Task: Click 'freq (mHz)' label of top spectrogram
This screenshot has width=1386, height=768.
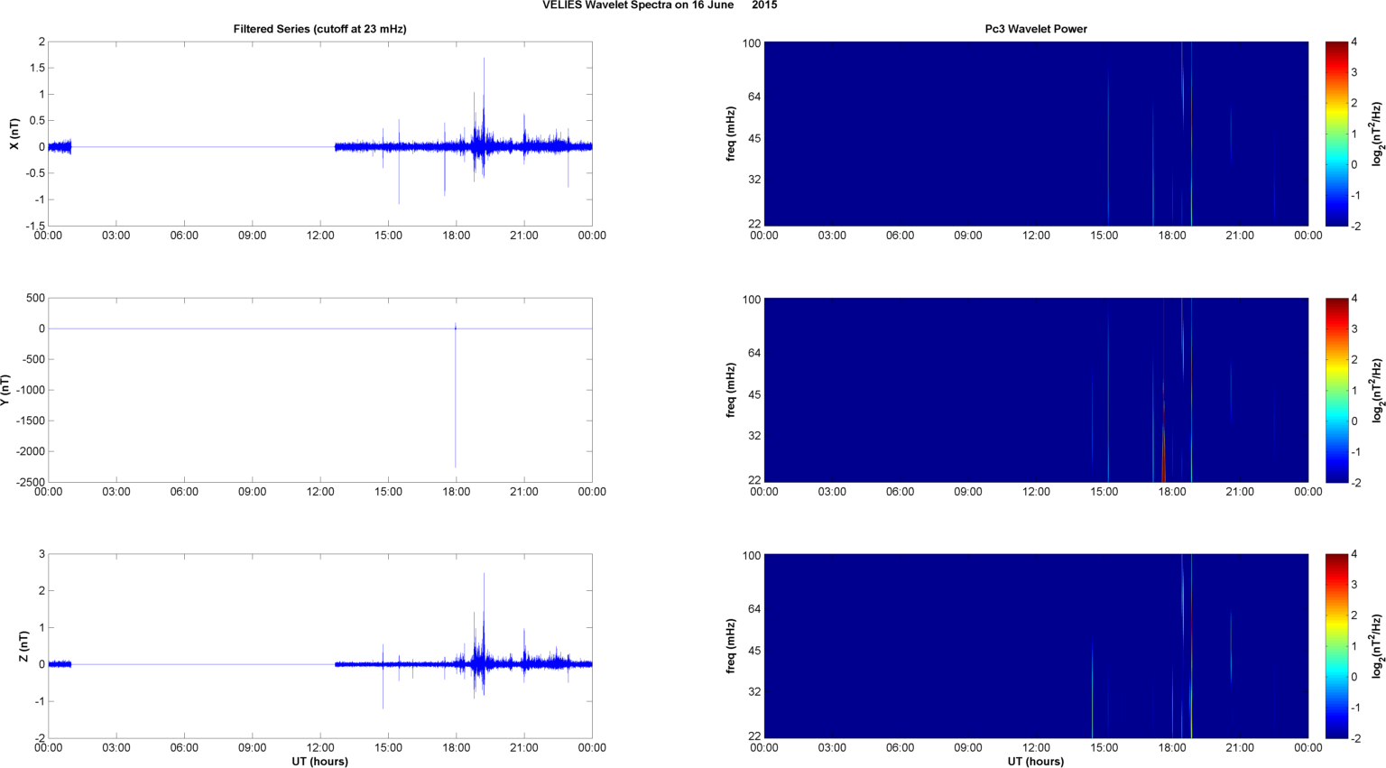Action: pos(731,134)
